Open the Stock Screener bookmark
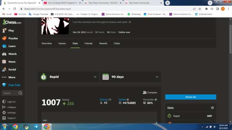232x130 pixels. click(x=155, y=14)
